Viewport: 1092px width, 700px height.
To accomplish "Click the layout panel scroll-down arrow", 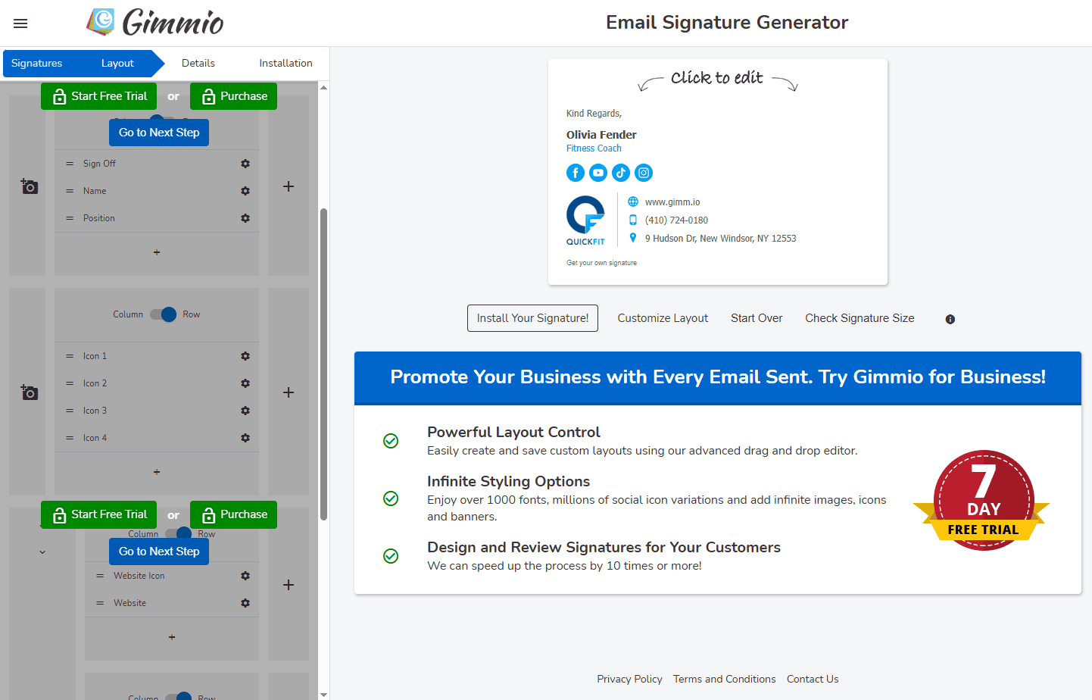I will click(x=324, y=695).
